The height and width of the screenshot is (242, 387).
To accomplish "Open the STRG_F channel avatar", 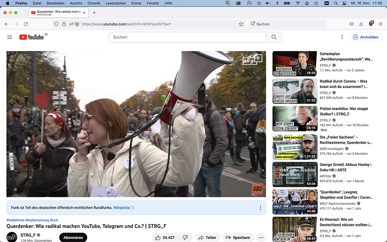I will click(x=12, y=237).
